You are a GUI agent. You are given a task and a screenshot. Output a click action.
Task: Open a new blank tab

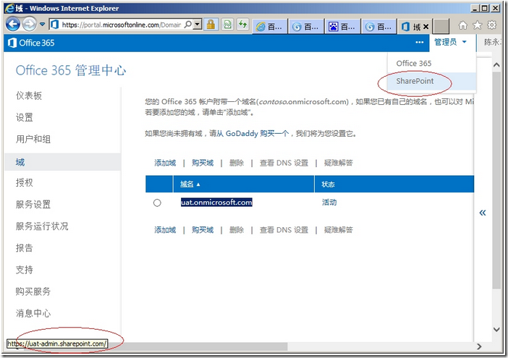441,27
